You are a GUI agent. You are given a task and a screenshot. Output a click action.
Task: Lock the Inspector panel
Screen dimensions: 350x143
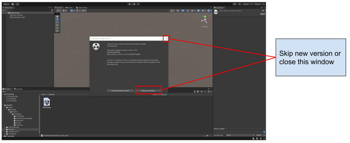262,8
